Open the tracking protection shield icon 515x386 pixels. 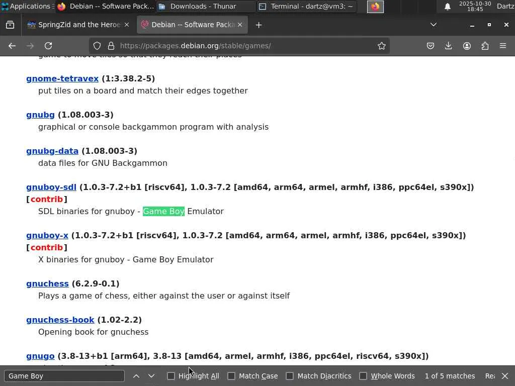pos(97,46)
